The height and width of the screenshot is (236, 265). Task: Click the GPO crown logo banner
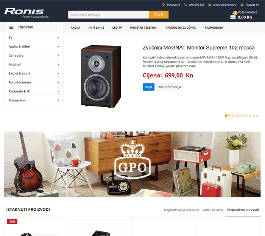pyautogui.click(x=132, y=159)
